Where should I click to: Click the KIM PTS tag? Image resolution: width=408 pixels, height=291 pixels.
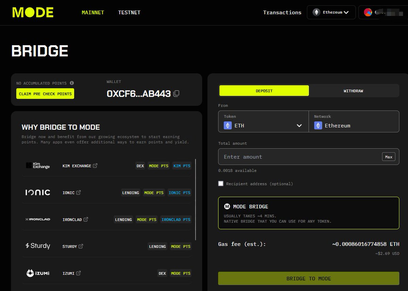point(182,166)
